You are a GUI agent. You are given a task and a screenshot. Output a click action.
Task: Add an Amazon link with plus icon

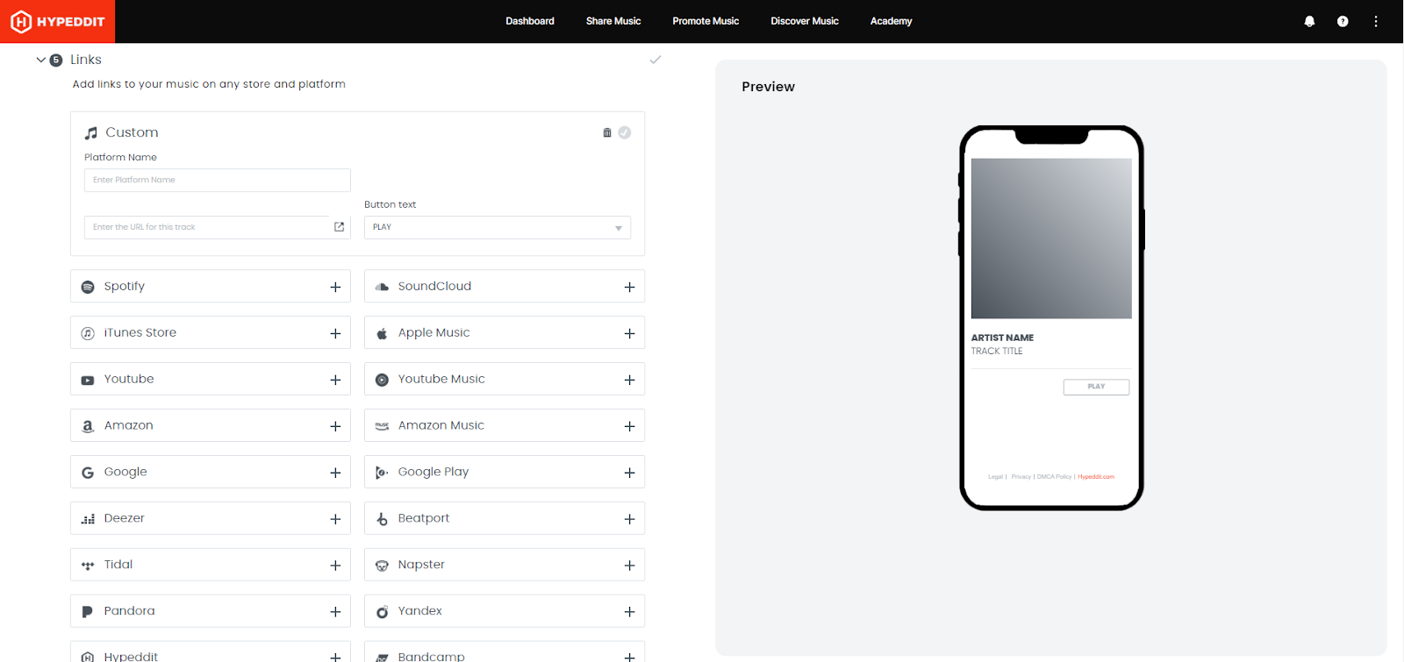(x=335, y=426)
